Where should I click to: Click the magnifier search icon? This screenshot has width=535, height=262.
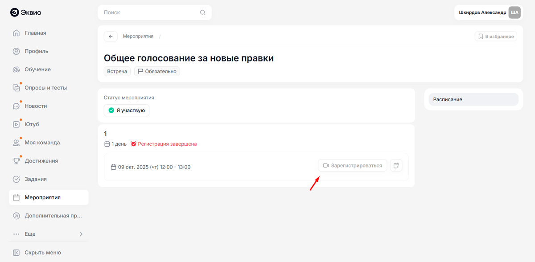tap(202, 12)
